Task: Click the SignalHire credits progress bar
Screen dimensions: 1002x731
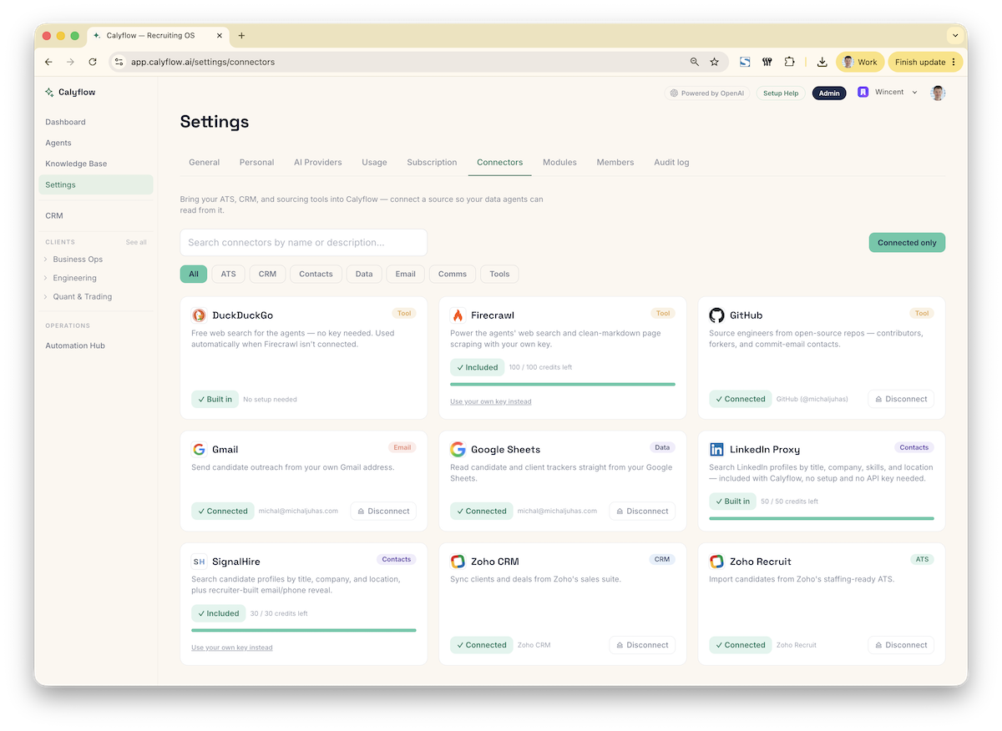Action: (x=304, y=630)
